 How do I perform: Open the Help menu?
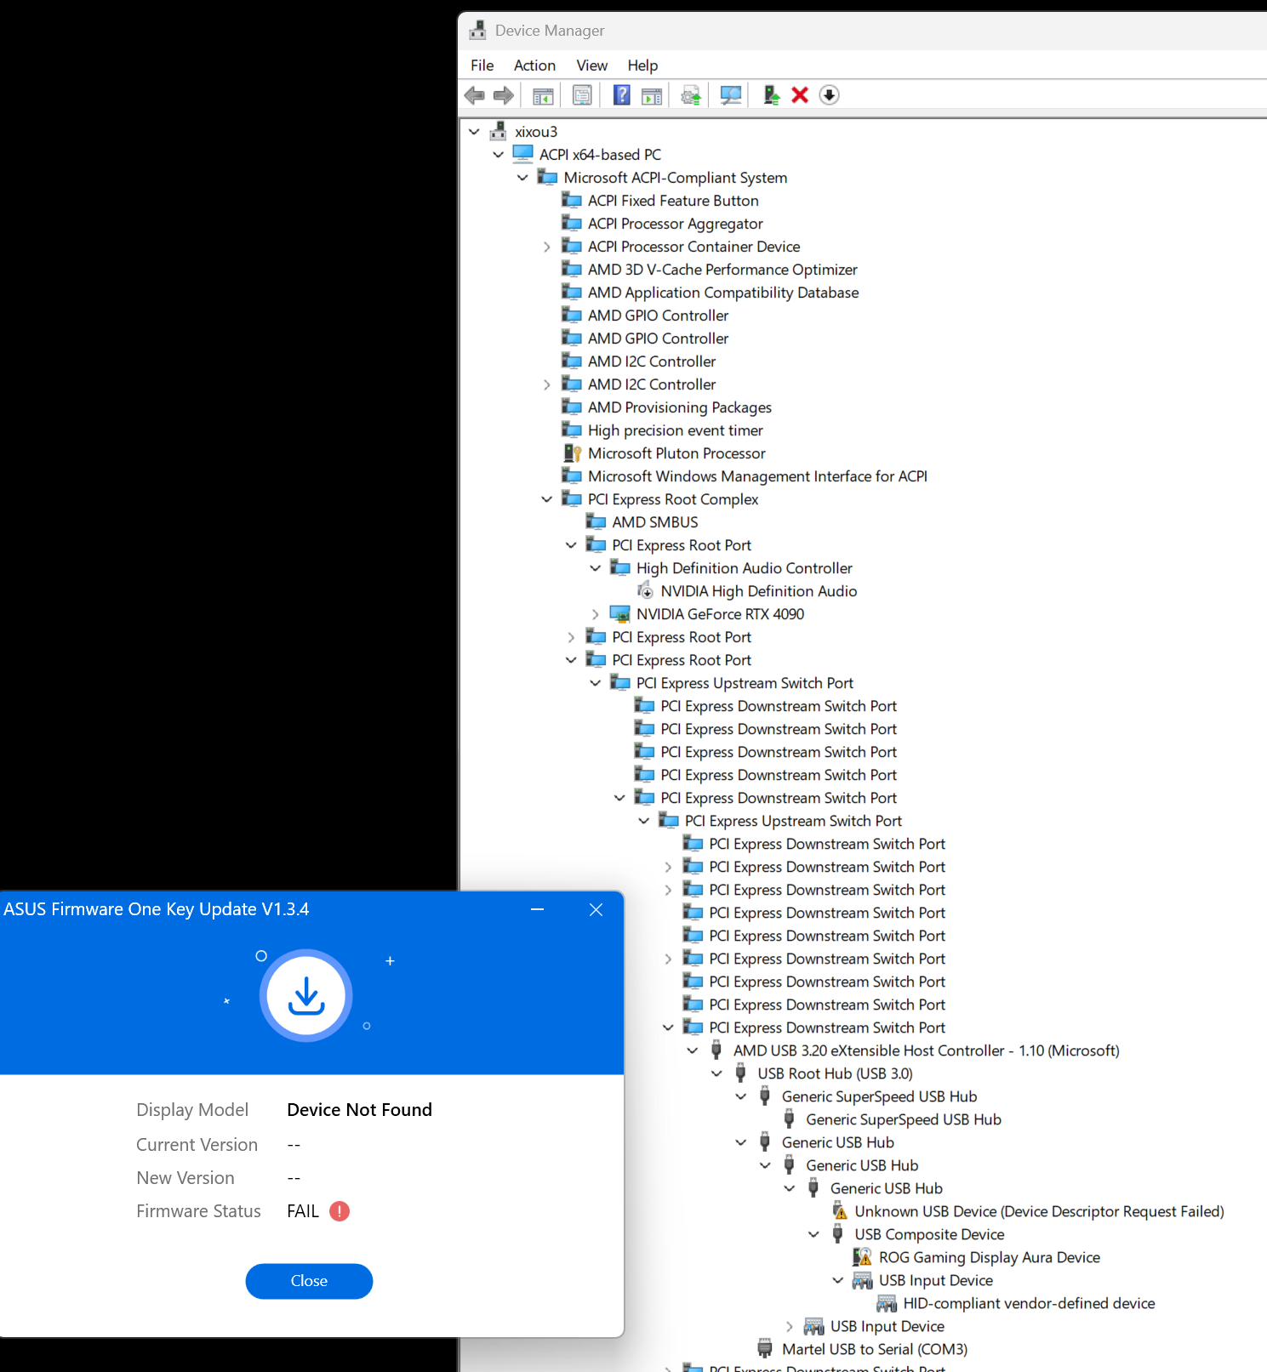click(x=643, y=65)
